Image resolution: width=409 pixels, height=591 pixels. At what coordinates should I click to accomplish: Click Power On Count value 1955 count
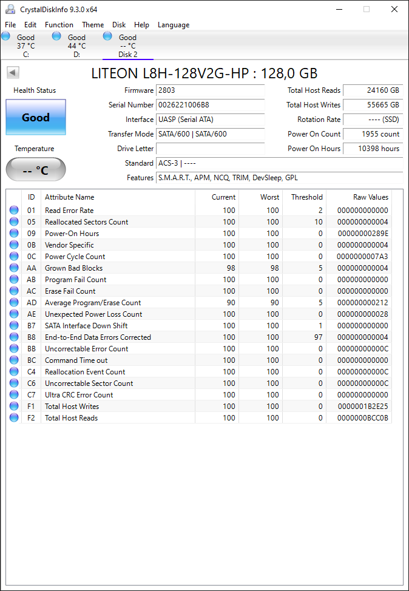pos(373,134)
